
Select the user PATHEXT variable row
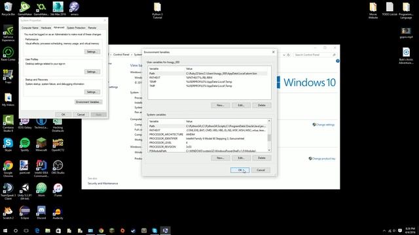pyautogui.click(x=208, y=78)
